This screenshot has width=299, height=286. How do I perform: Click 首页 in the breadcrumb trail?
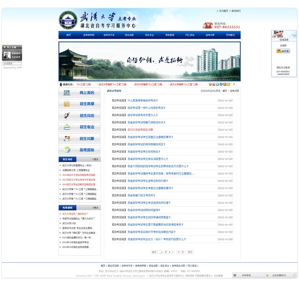[x=225, y=91]
